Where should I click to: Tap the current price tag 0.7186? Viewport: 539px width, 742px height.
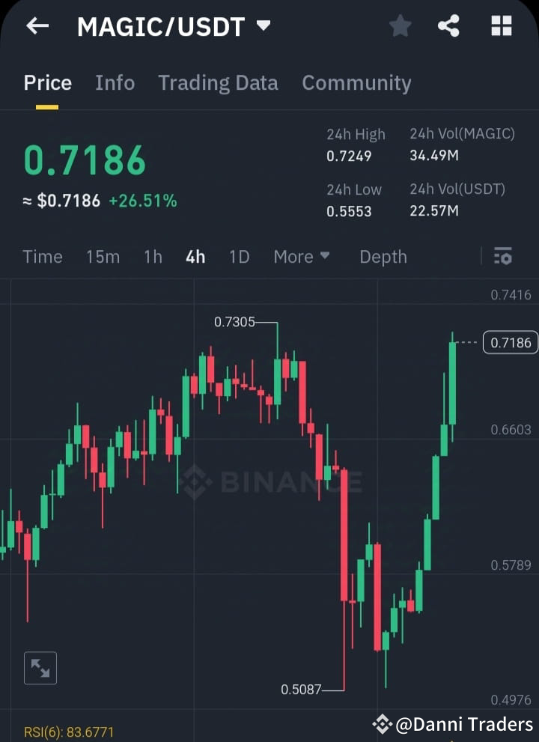tap(510, 342)
